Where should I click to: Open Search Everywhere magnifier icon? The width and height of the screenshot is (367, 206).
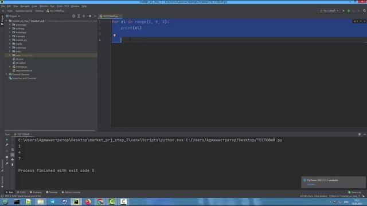pos(365,11)
